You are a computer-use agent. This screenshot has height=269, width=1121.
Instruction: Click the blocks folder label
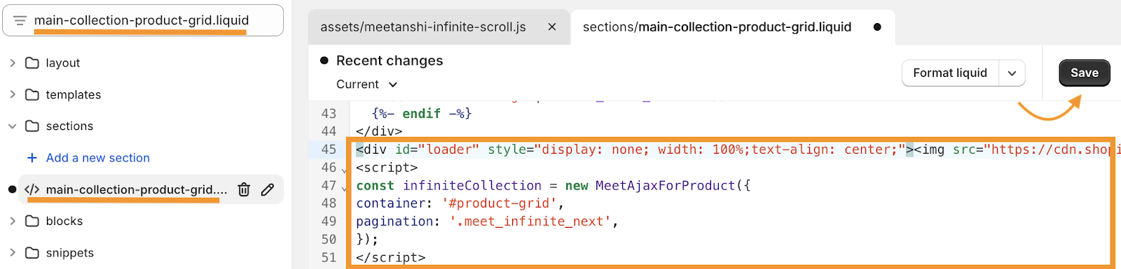click(x=64, y=221)
